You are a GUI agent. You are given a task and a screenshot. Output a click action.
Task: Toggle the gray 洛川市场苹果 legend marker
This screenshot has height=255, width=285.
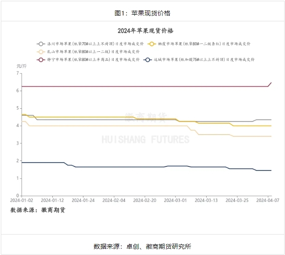(41, 44)
